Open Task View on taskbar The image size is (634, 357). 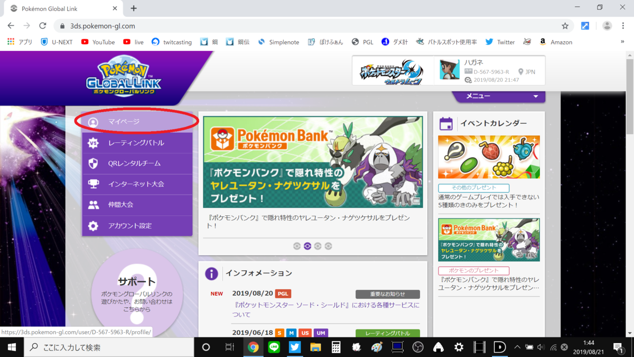pyautogui.click(x=230, y=347)
